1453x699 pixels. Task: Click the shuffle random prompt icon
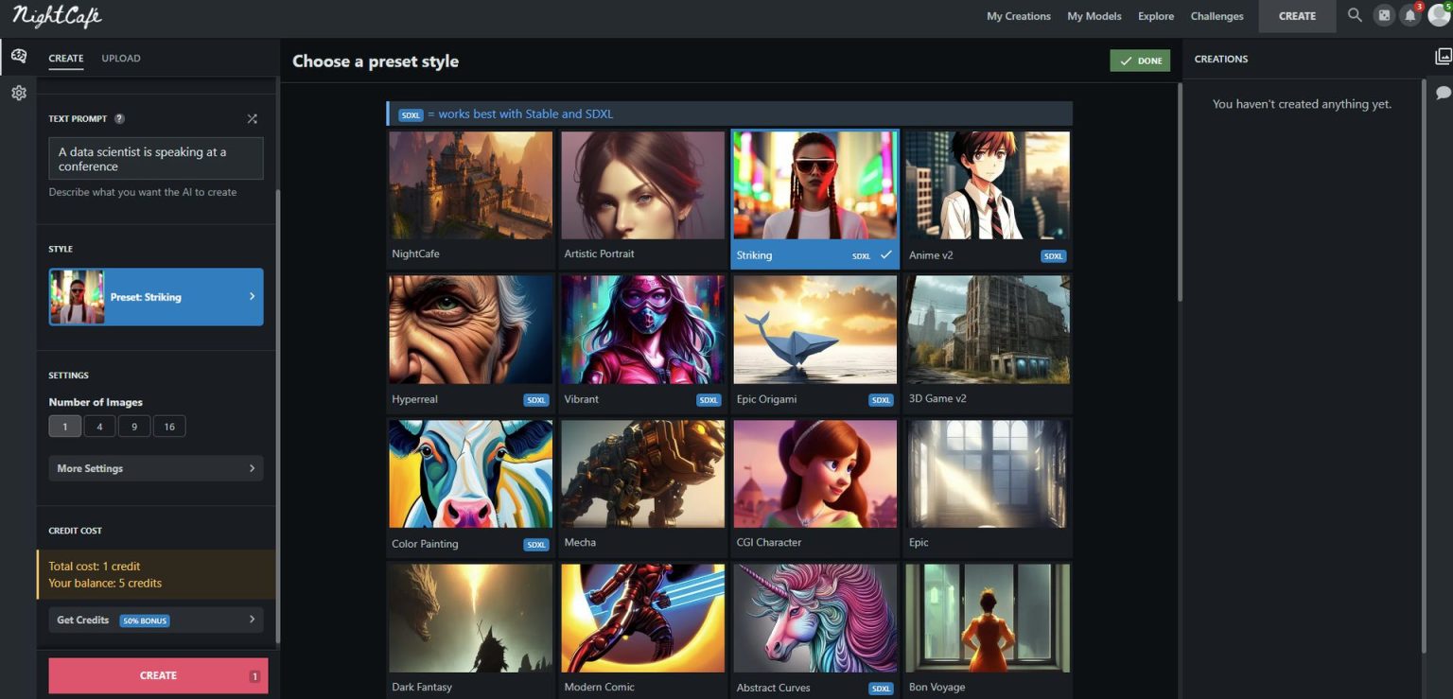[x=252, y=119]
